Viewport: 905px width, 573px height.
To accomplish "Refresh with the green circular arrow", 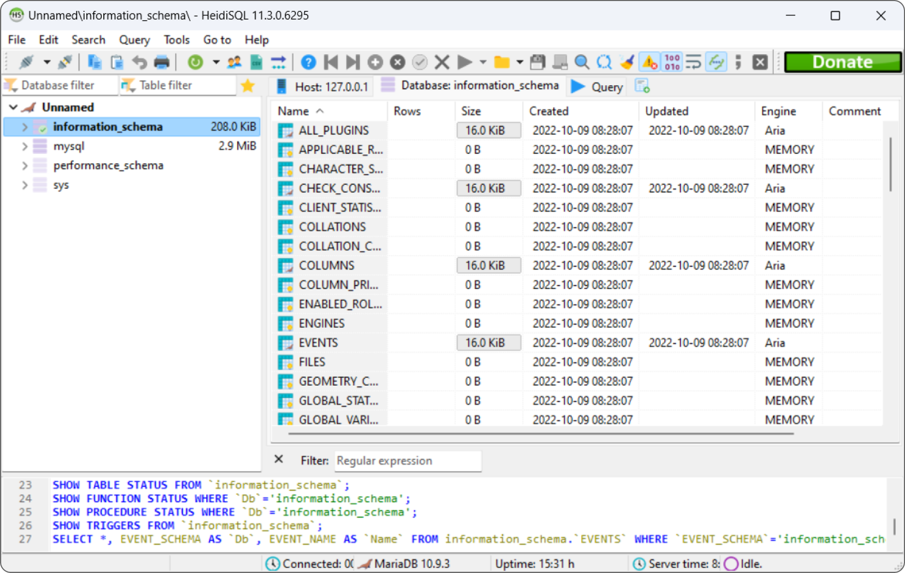I will (x=195, y=62).
